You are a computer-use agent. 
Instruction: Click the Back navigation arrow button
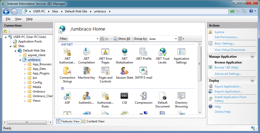(x=6, y=11)
